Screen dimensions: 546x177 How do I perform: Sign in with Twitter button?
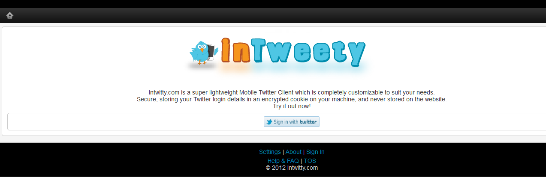tap(292, 122)
